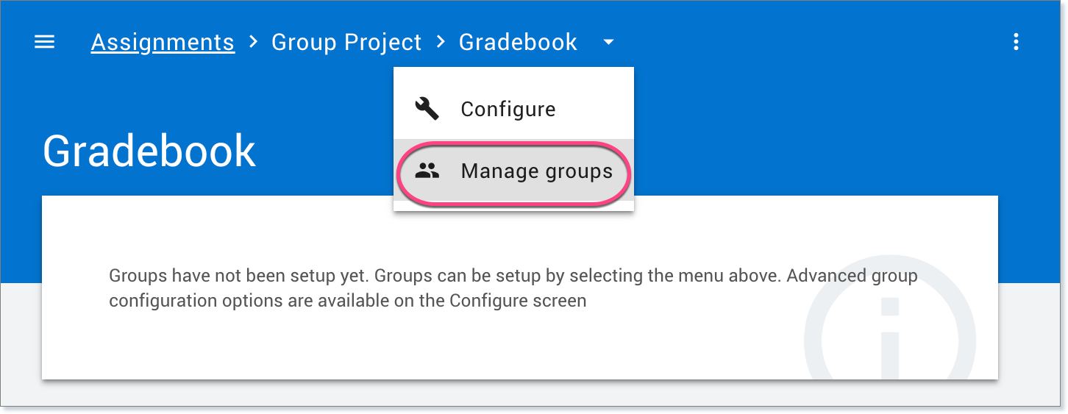Click the Group Project breadcrumb
Image resolution: width=1068 pixels, height=414 pixels.
346,42
